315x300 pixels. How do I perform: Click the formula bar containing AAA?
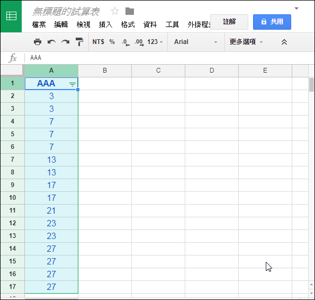tap(169, 58)
